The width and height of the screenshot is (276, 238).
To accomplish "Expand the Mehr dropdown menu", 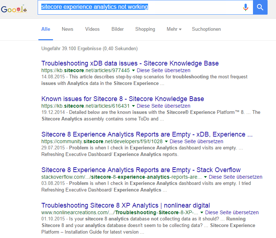I will point(174,29).
